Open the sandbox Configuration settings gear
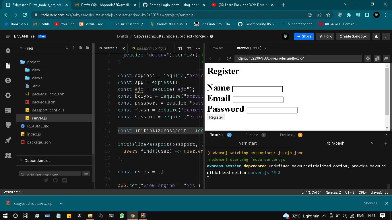 pyautogui.click(x=8, y=95)
